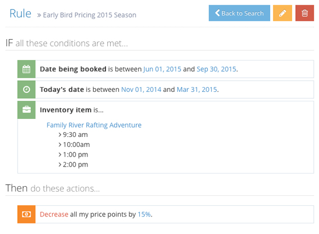Open the Sep 30, 2015 end date
The image size is (319, 234).
click(x=216, y=69)
